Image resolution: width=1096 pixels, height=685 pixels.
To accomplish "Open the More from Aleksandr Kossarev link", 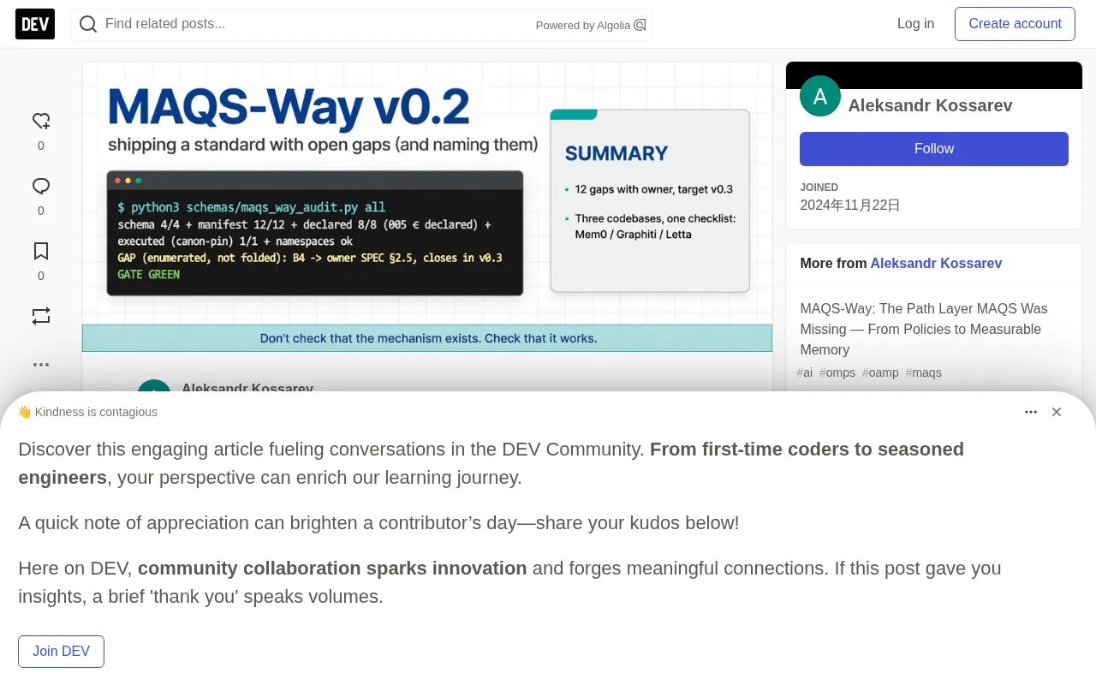I will pyautogui.click(x=936, y=264).
